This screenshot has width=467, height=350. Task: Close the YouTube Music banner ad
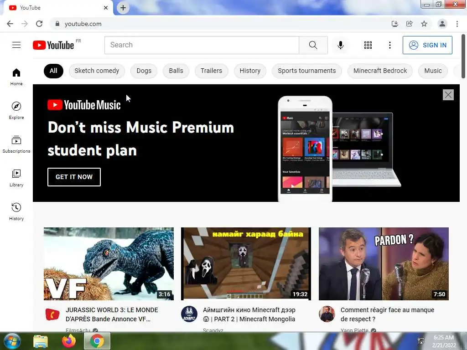coord(448,95)
